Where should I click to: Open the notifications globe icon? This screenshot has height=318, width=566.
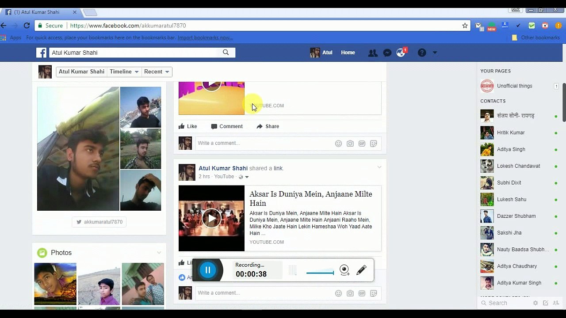pos(401,53)
